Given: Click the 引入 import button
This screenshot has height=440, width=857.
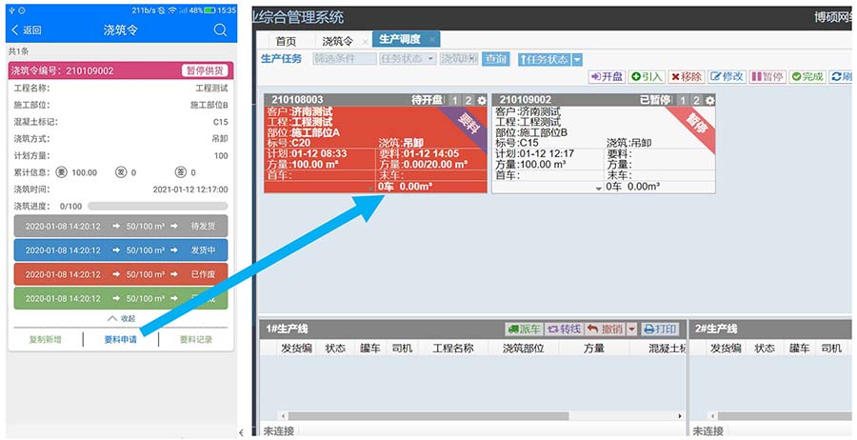Looking at the screenshot, I should 647,76.
